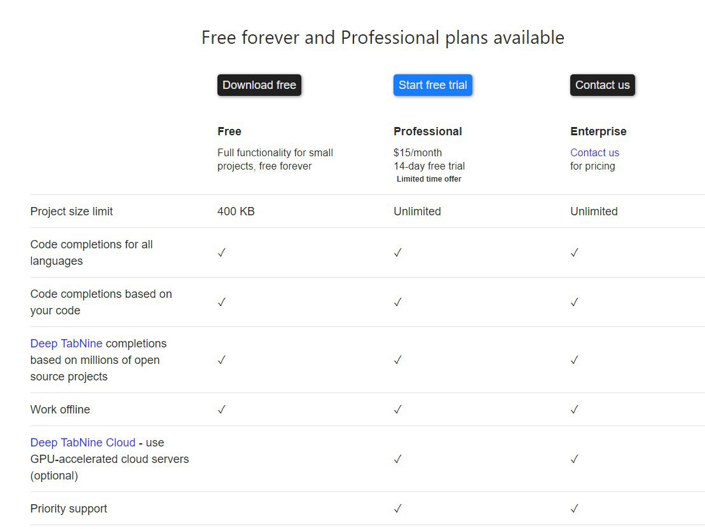Viewport: 705px width, 529px height.
Task: Select the "Professional" plan heading
Action: tap(428, 131)
